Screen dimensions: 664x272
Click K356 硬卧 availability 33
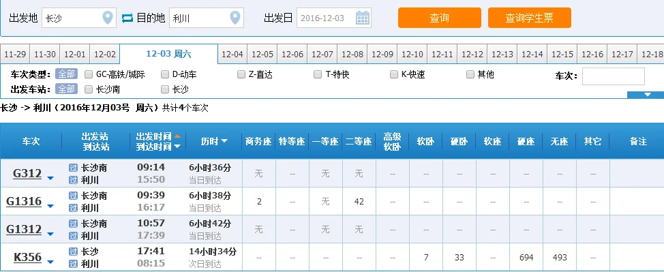[x=459, y=258]
